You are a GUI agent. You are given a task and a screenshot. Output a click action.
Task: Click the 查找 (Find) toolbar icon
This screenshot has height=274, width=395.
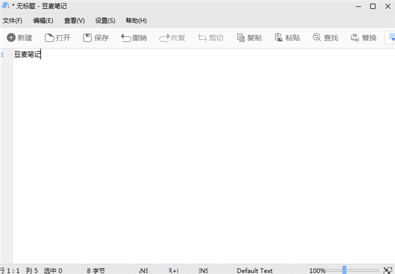(317, 37)
